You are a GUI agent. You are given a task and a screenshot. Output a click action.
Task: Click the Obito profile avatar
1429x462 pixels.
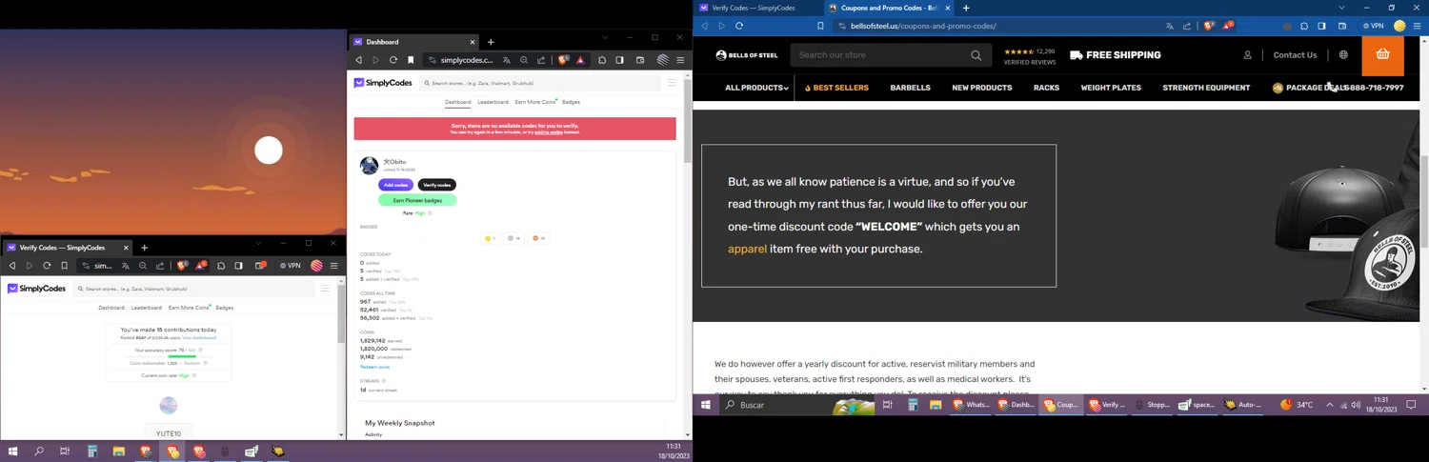click(369, 166)
